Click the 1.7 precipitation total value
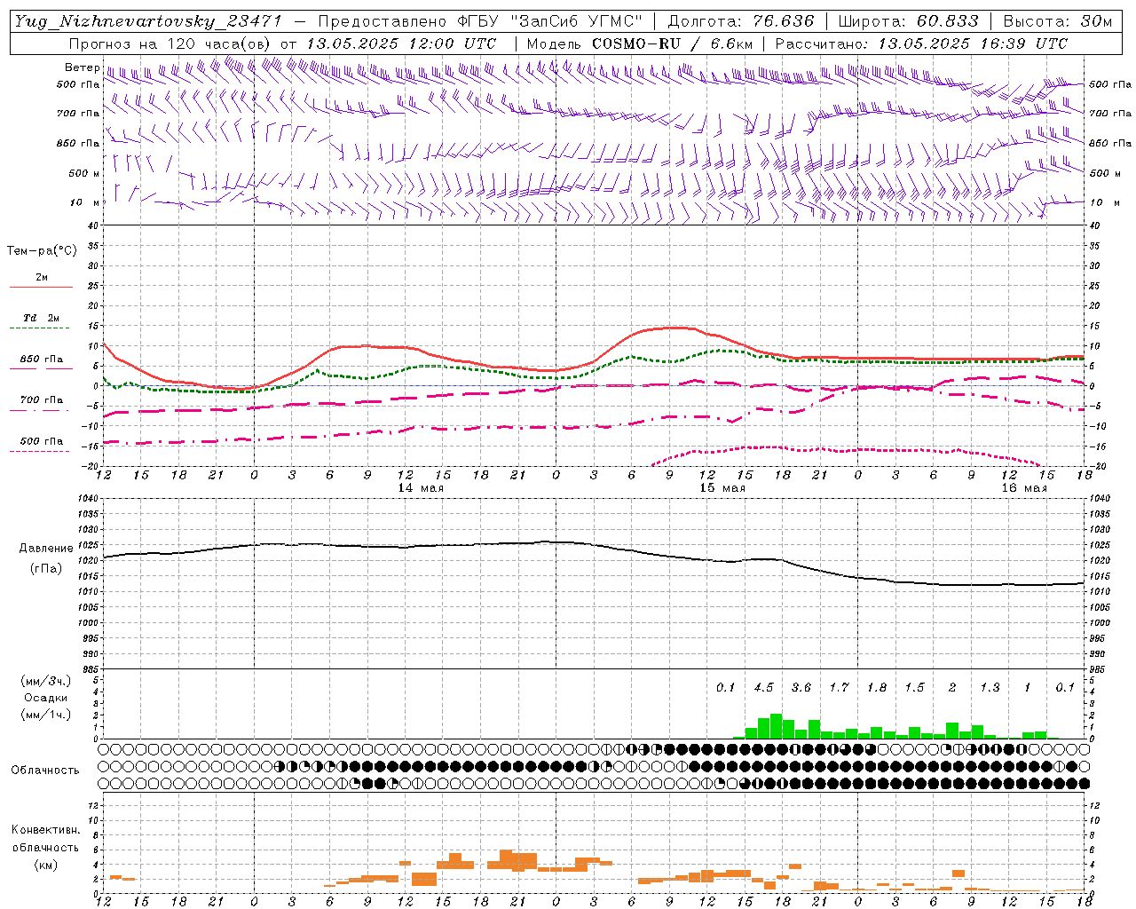Image resolution: width=1136 pixels, height=909 pixels. point(839,687)
